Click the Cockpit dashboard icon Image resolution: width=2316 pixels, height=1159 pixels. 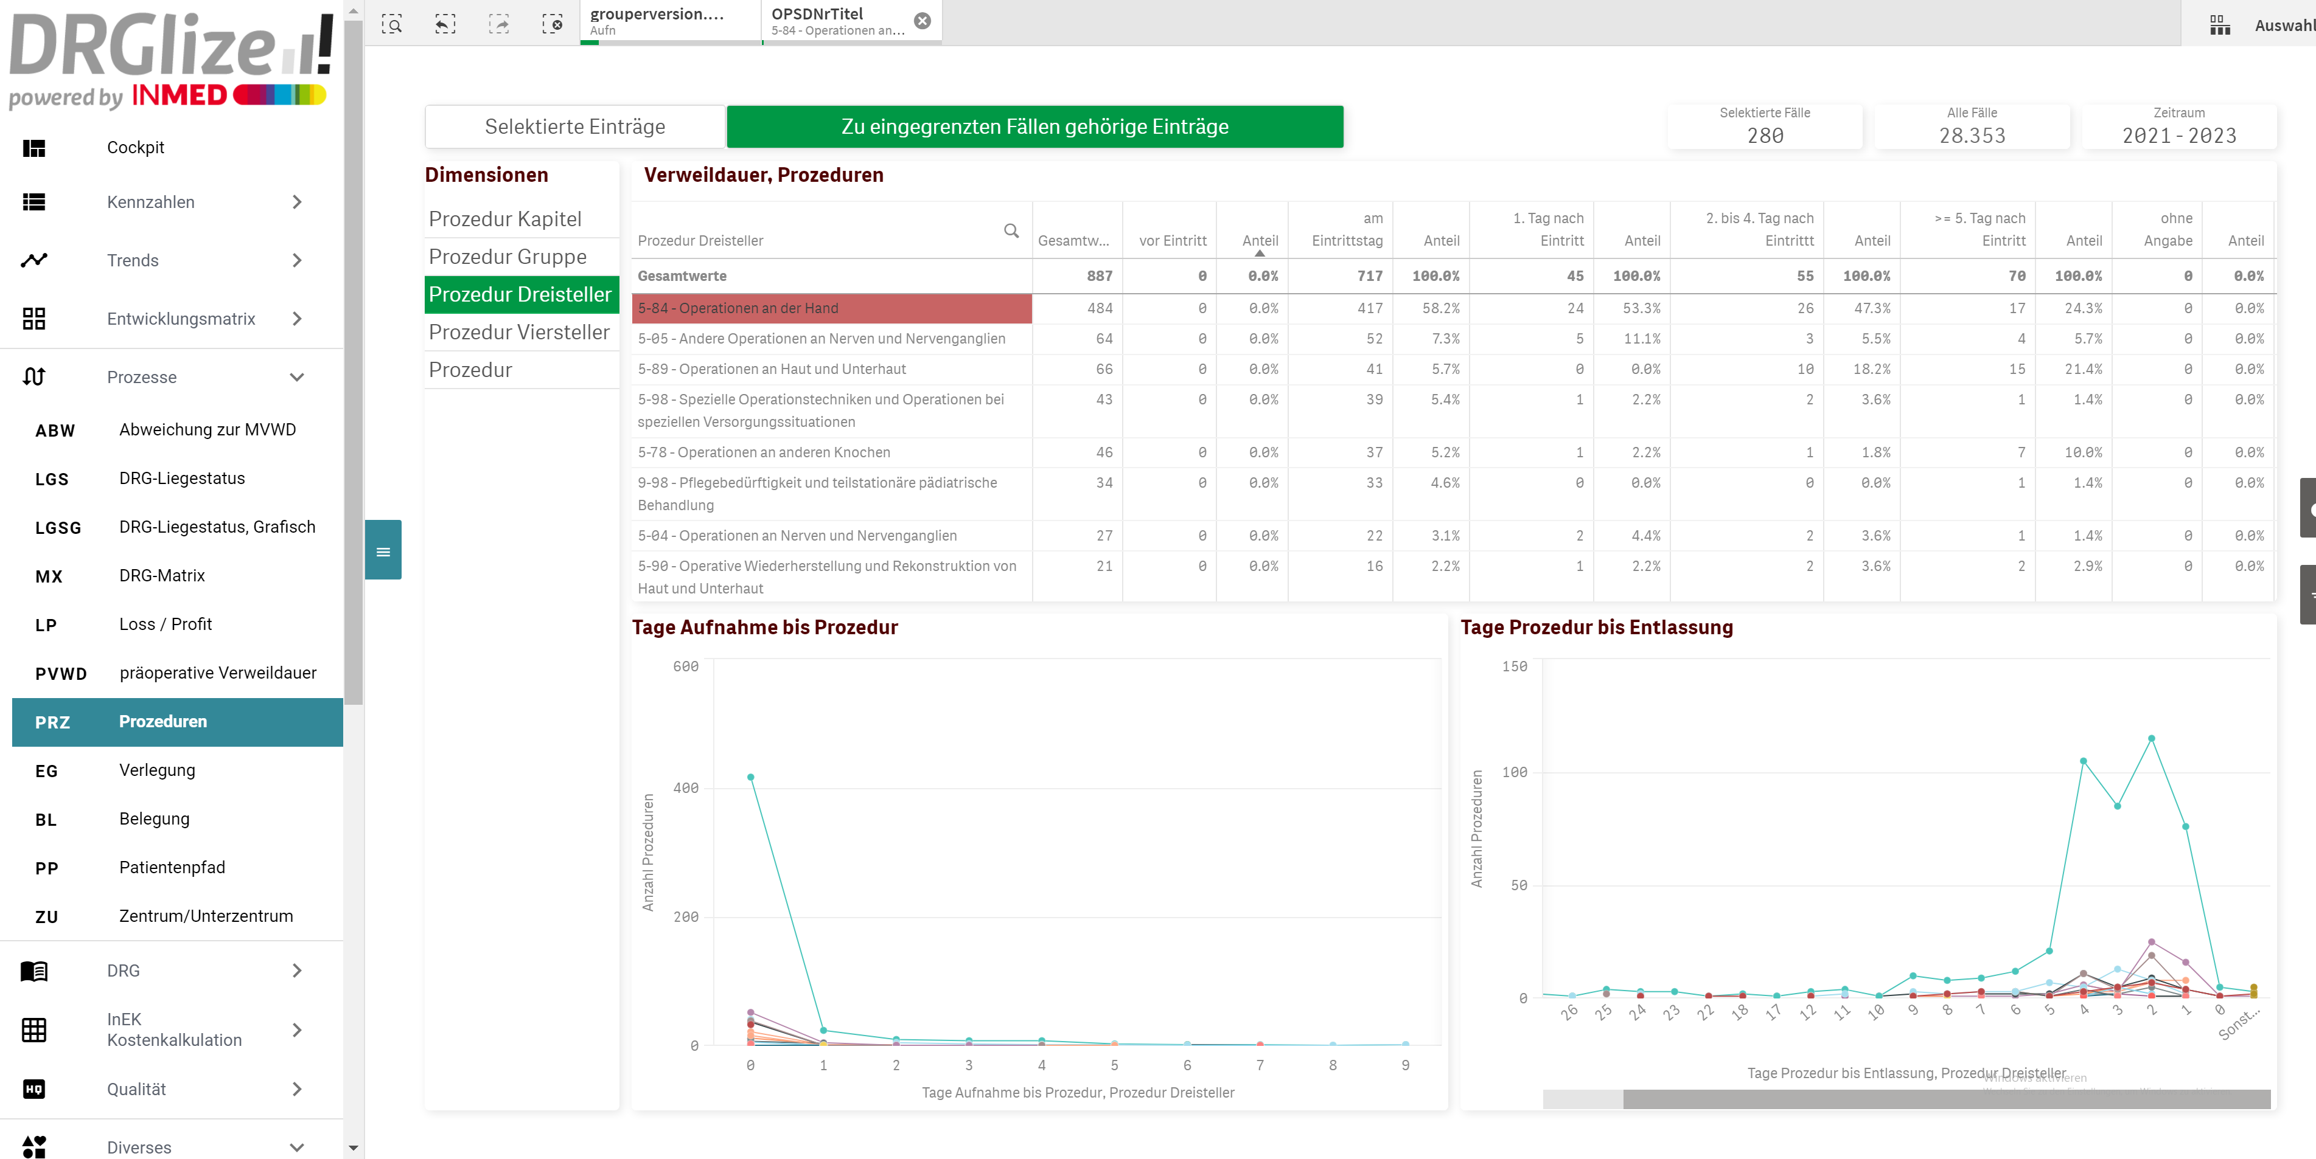click(34, 148)
